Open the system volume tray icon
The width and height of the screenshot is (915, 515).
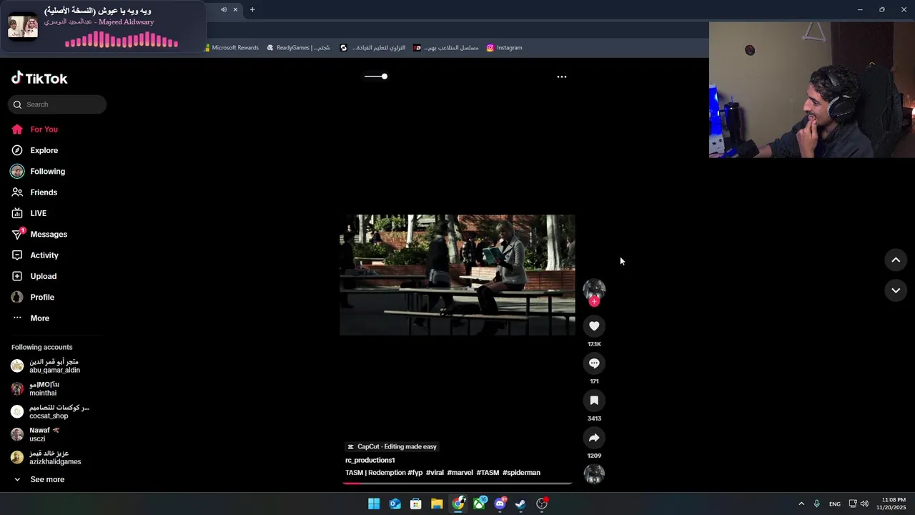click(864, 504)
